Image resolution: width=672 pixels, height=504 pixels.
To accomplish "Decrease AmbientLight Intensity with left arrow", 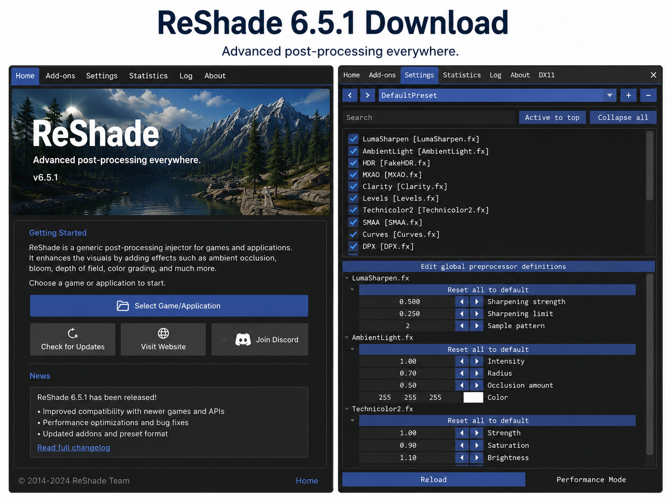I will click(x=462, y=361).
